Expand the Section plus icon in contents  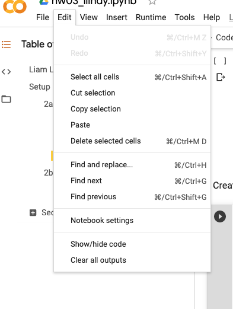[33, 213]
